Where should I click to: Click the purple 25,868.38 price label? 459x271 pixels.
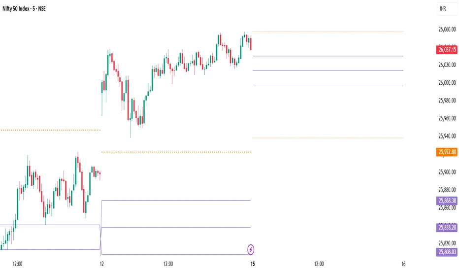[446, 201]
